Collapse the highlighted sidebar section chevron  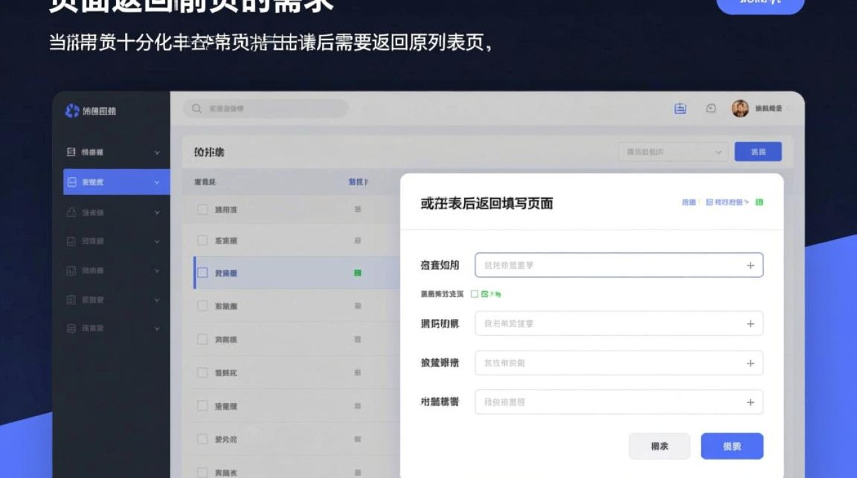click(x=157, y=181)
